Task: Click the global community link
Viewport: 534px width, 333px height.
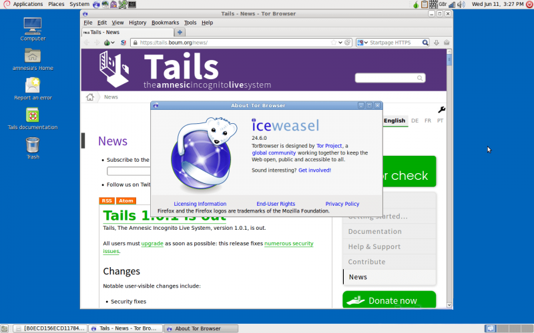Action: click(x=274, y=153)
